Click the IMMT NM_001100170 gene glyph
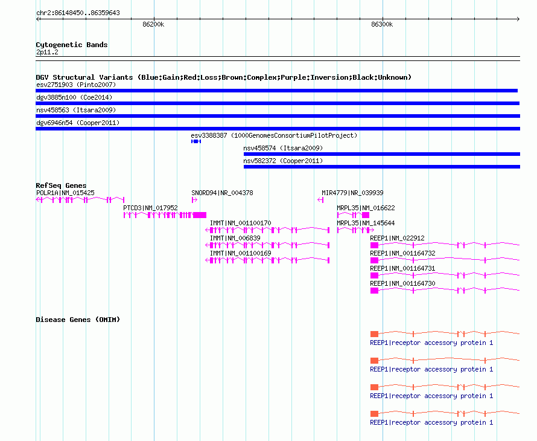This screenshot has height=441, width=537. (x=267, y=230)
